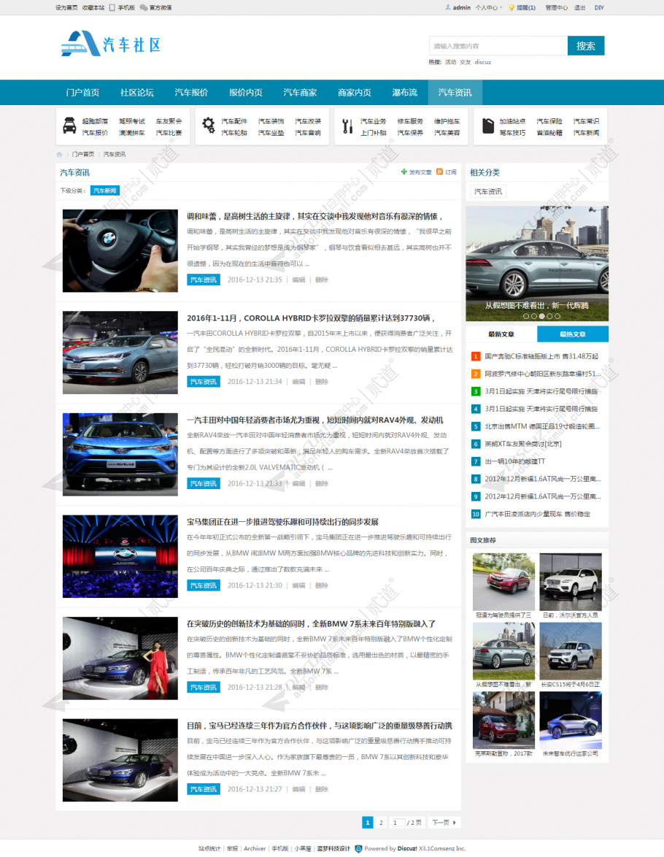Click the 设为首页 link
This screenshot has width=664, height=857.
click(x=66, y=7)
